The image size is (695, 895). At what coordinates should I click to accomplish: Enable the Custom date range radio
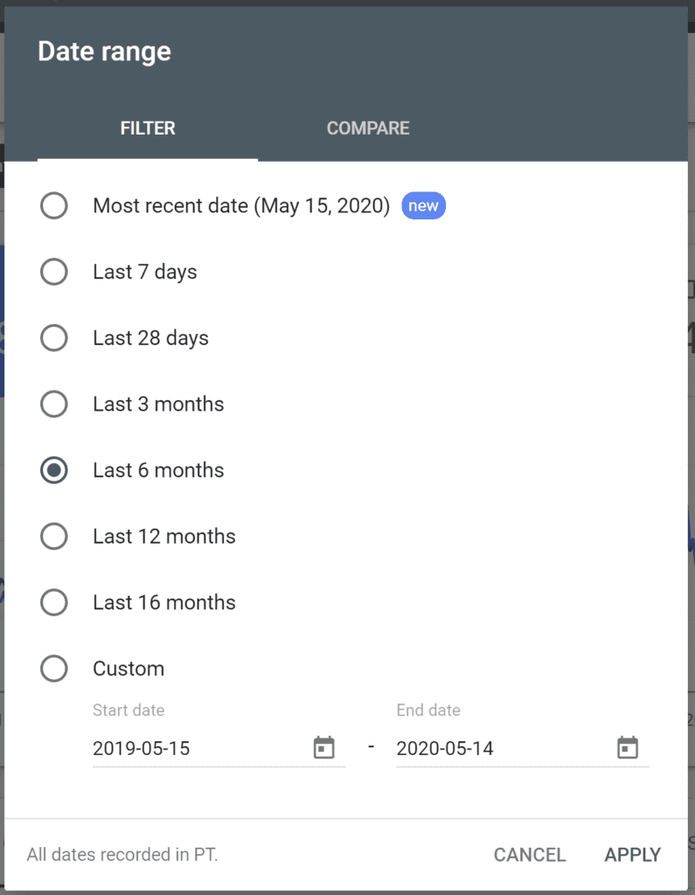coord(53,669)
